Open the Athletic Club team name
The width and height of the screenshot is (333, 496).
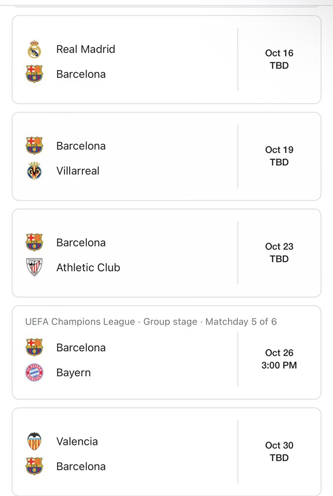(88, 267)
